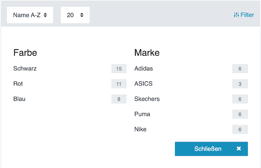Screen dimensions: 261x168
Task: Filter by the ASICS brand
Action: 143,84
